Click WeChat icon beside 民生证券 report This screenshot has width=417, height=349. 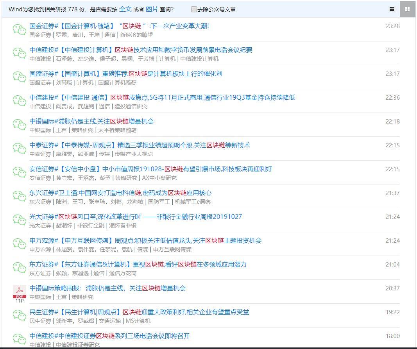pyautogui.click(x=20, y=315)
